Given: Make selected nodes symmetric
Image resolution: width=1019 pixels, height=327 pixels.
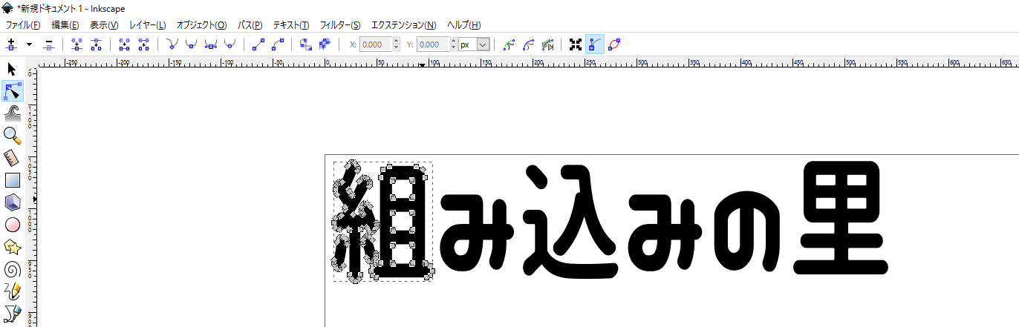Looking at the screenshot, I should coord(210,44).
